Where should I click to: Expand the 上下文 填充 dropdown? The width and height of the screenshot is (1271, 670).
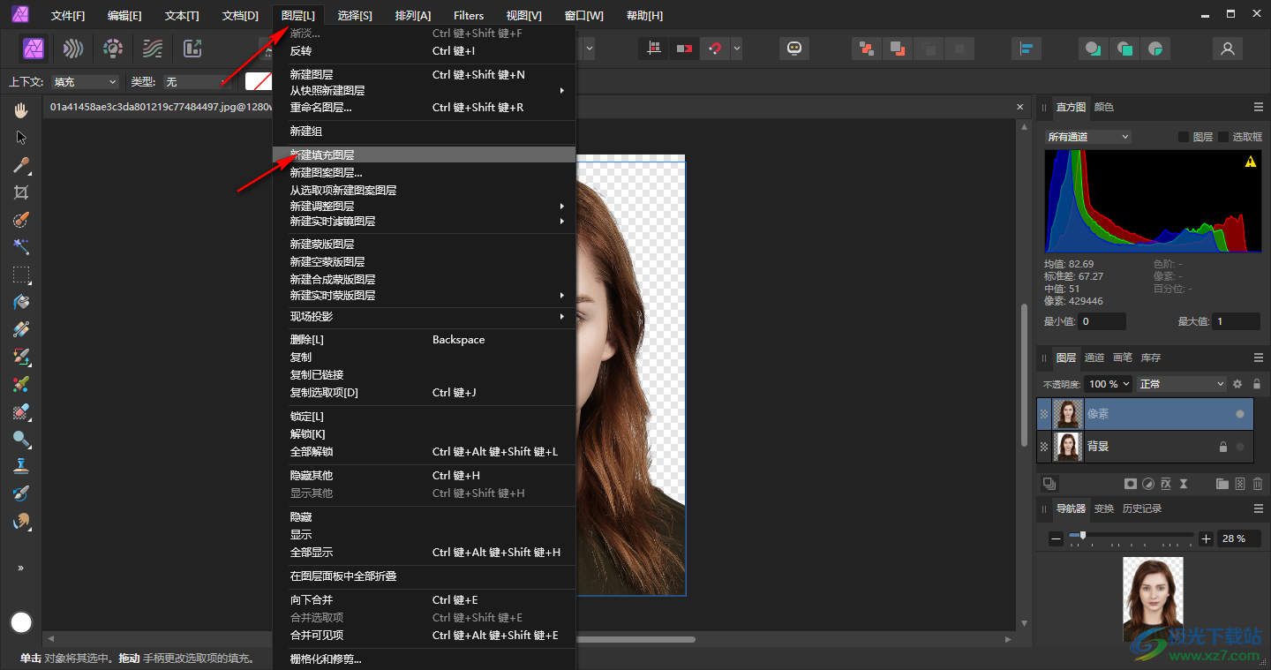pyautogui.click(x=85, y=82)
